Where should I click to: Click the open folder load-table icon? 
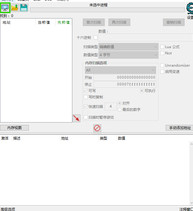point(15,8)
